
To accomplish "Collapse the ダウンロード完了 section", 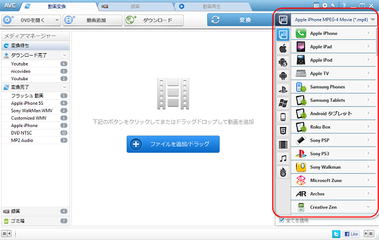I will 64,56.
